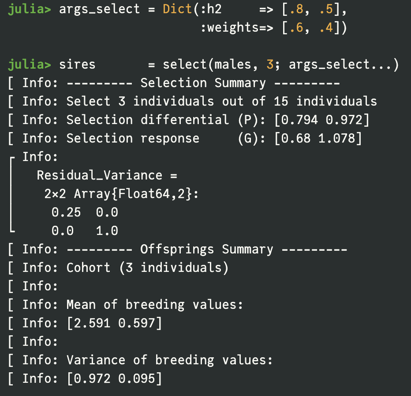Click the 1.0 matrix entry
Viewport: 411px width, 396px height.
pos(107,231)
